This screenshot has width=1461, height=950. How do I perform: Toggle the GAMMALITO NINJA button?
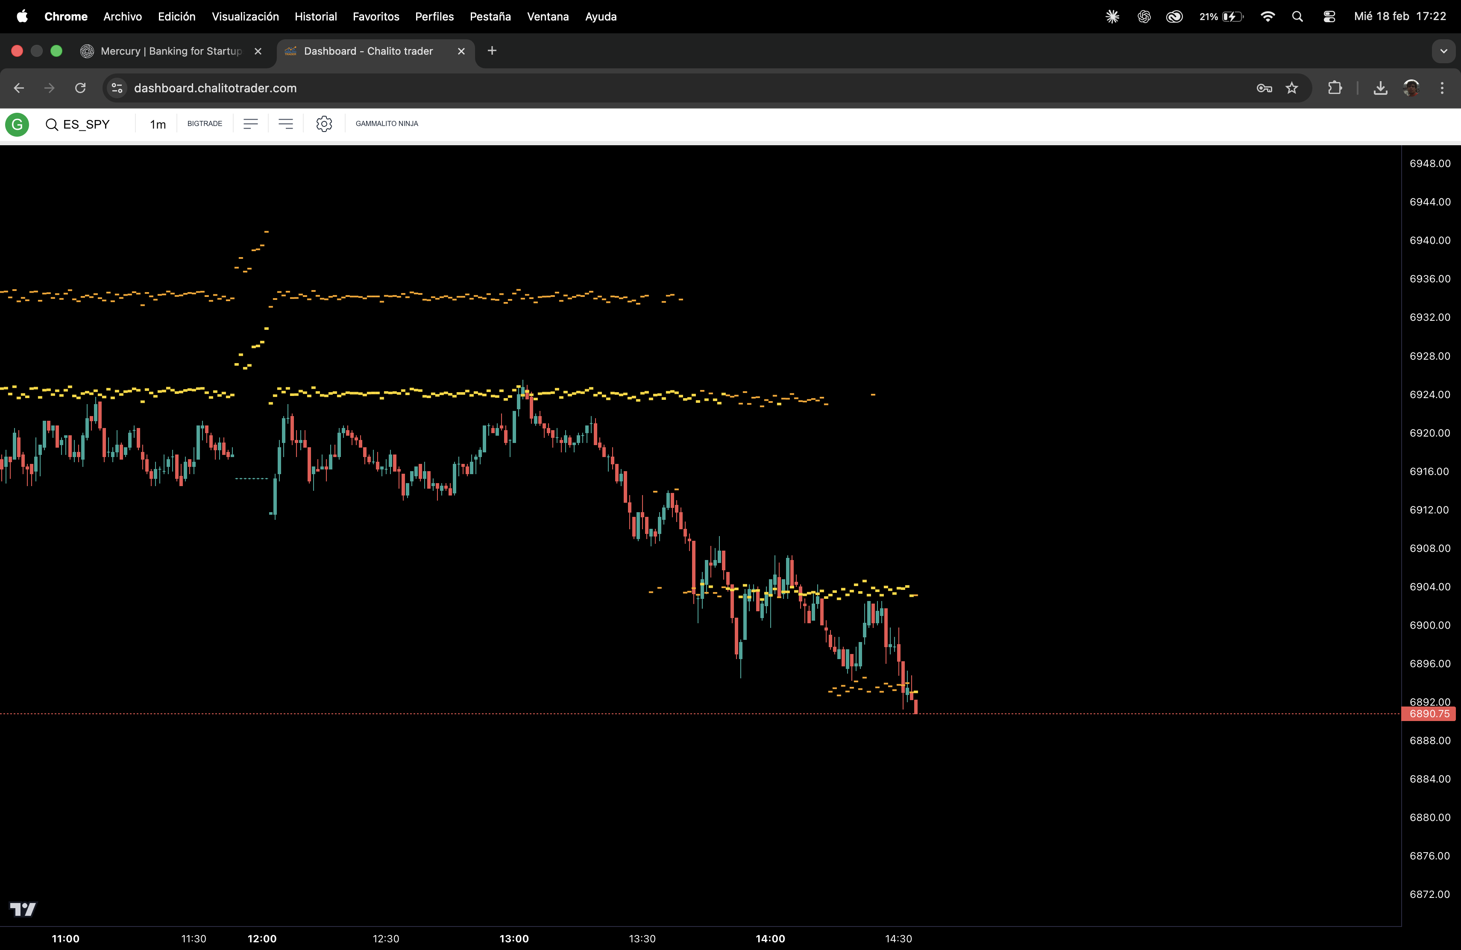(x=387, y=124)
